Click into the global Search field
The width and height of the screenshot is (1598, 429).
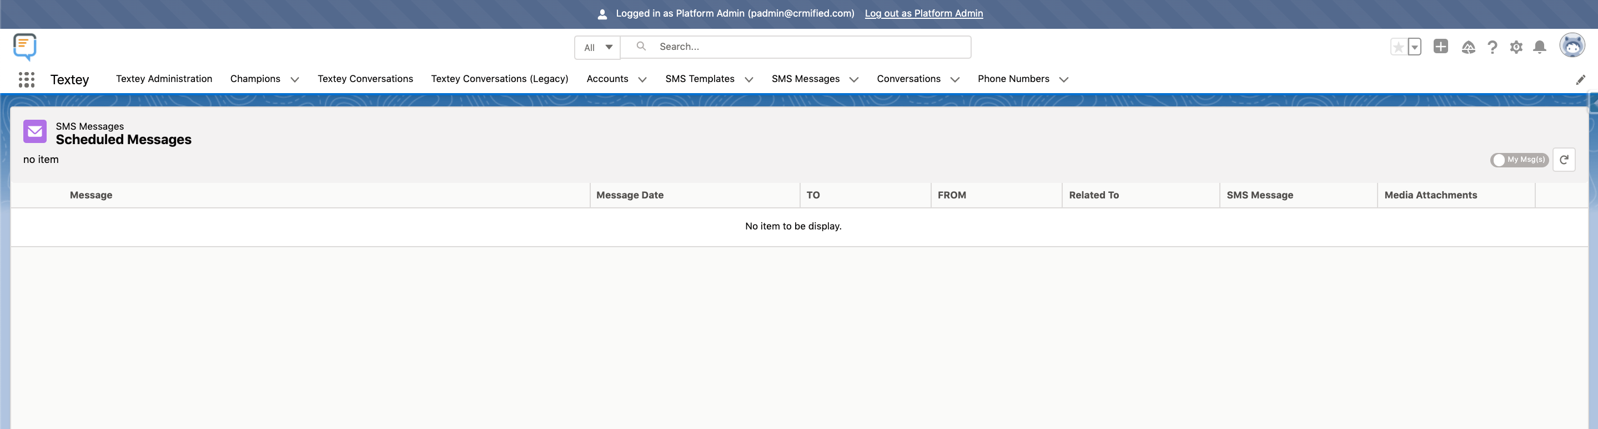coord(795,47)
